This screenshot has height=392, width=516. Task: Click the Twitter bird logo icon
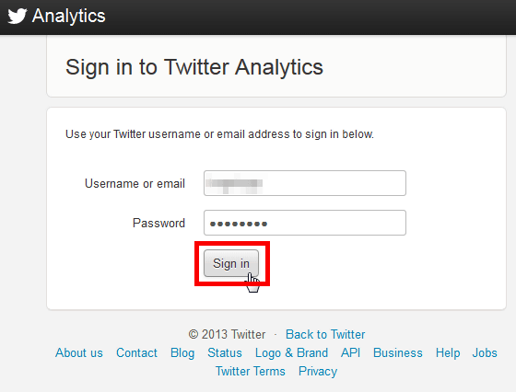(18, 16)
